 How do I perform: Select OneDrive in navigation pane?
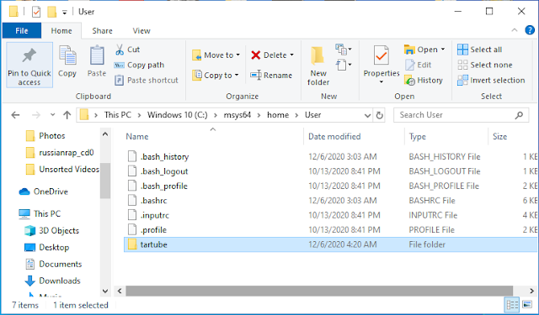51,192
